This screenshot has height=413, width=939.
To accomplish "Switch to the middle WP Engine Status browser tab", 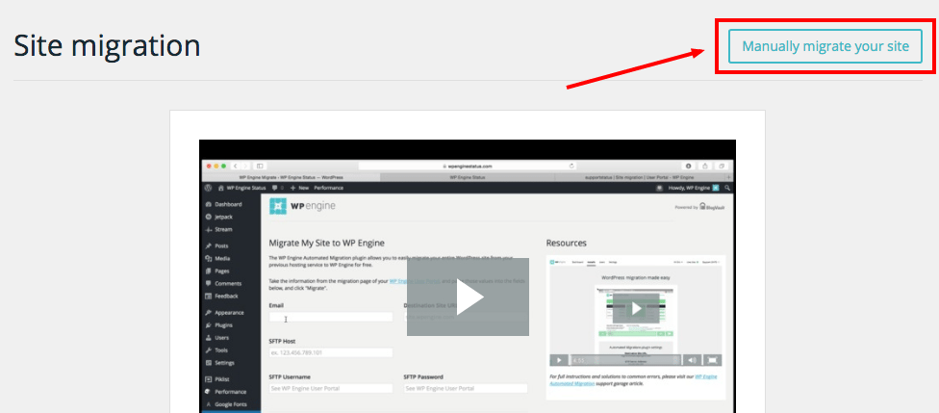I will pos(468,177).
